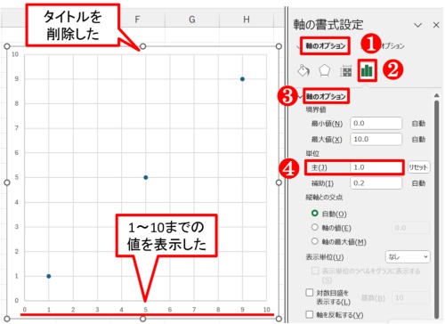Select column H header
This screenshot has width=445, height=324.
[x=247, y=20]
